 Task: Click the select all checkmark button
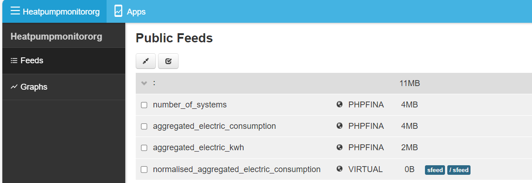(x=168, y=61)
